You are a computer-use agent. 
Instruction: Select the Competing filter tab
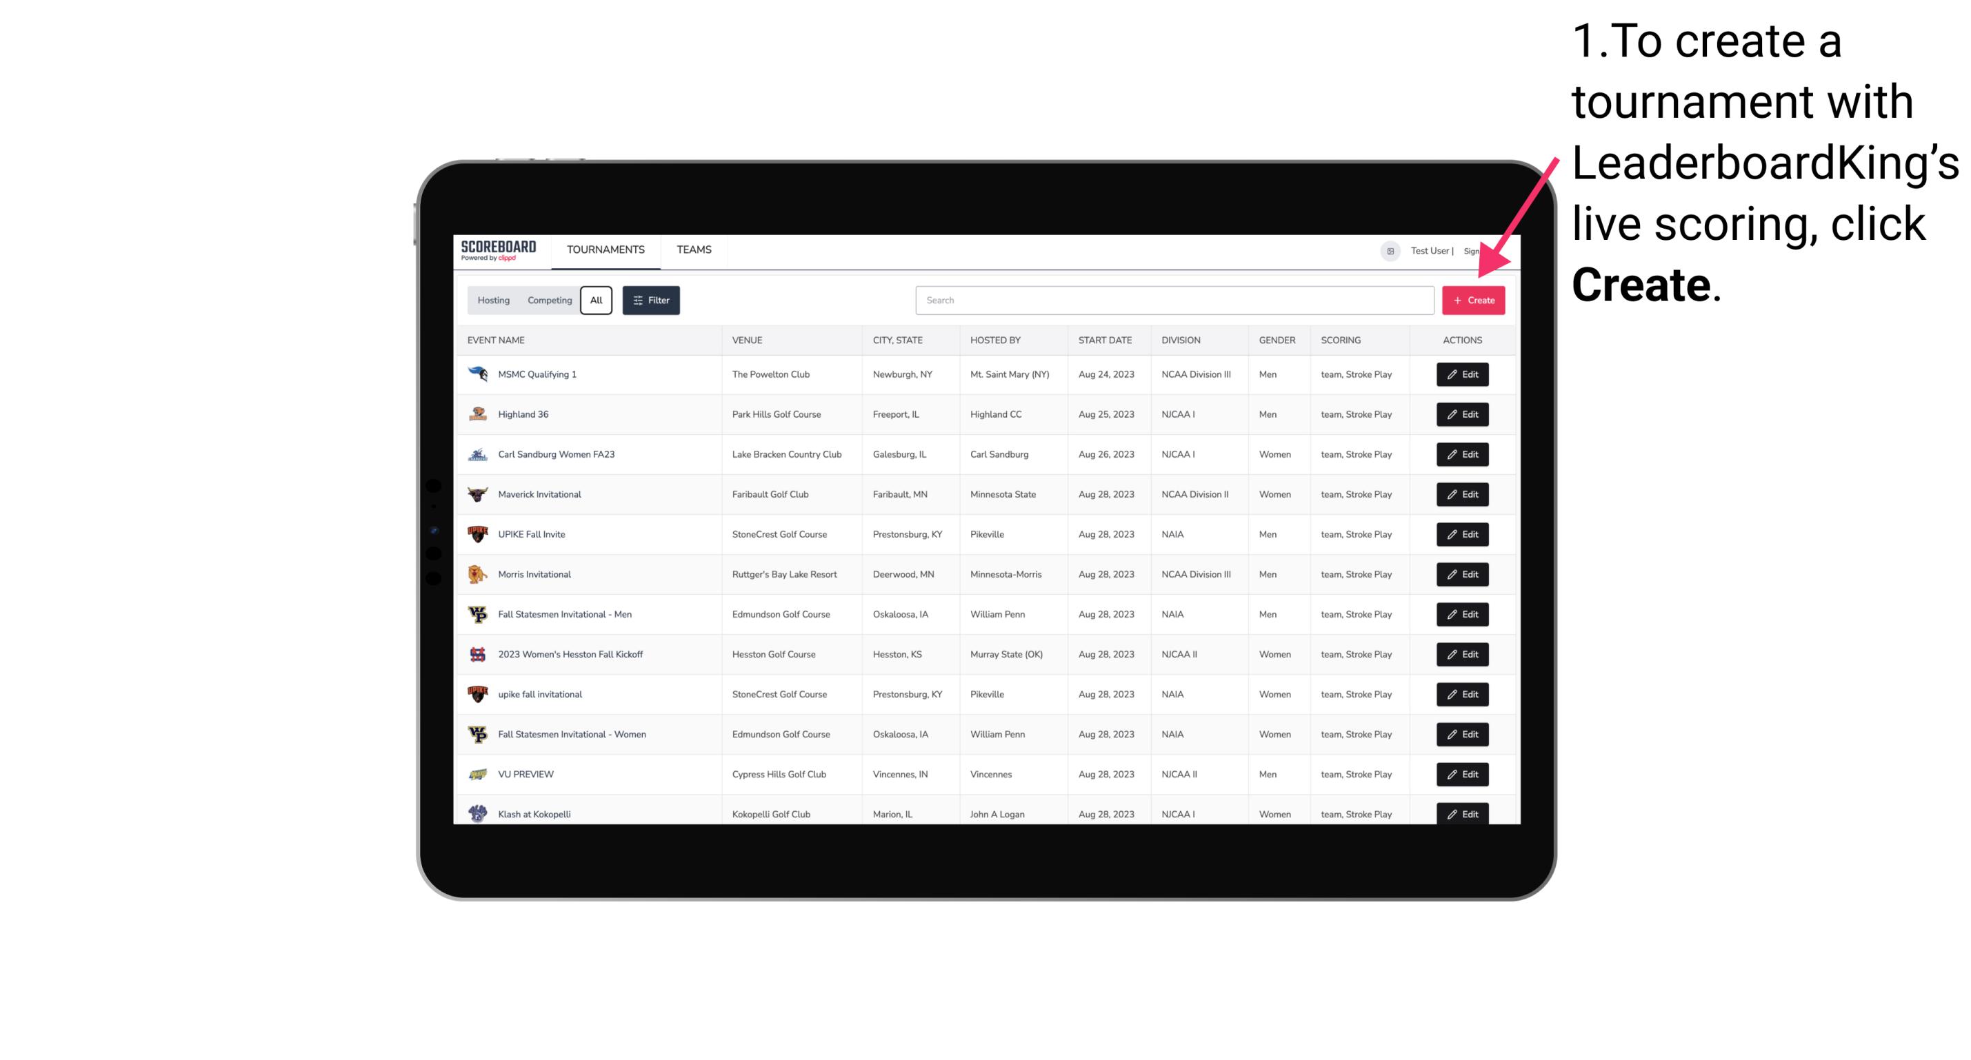(x=546, y=300)
